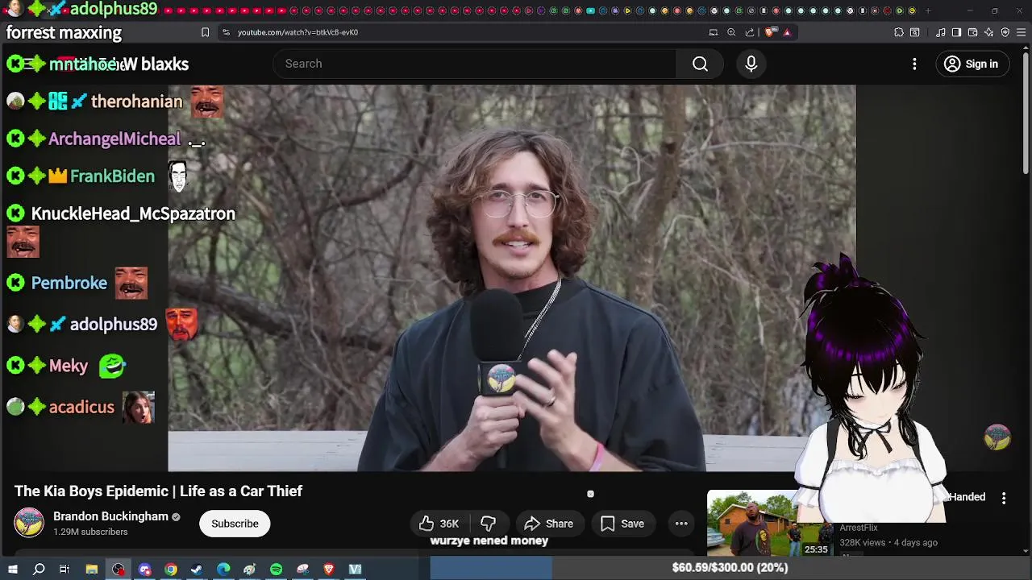Image resolution: width=1032 pixels, height=580 pixels.
Task: Click the Share button
Action: (x=548, y=524)
